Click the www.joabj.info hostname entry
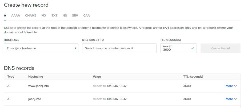The width and height of the screenshot is (252, 108). pos(39,86)
